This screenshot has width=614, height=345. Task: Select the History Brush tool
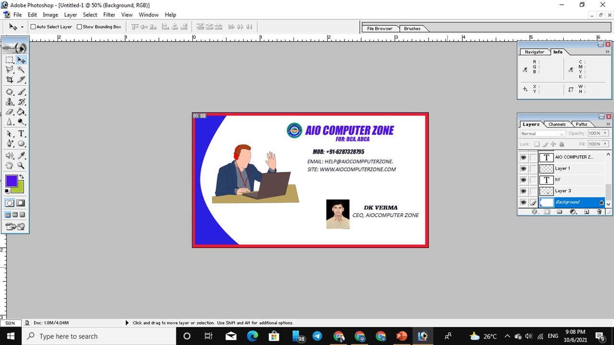coord(21,102)
